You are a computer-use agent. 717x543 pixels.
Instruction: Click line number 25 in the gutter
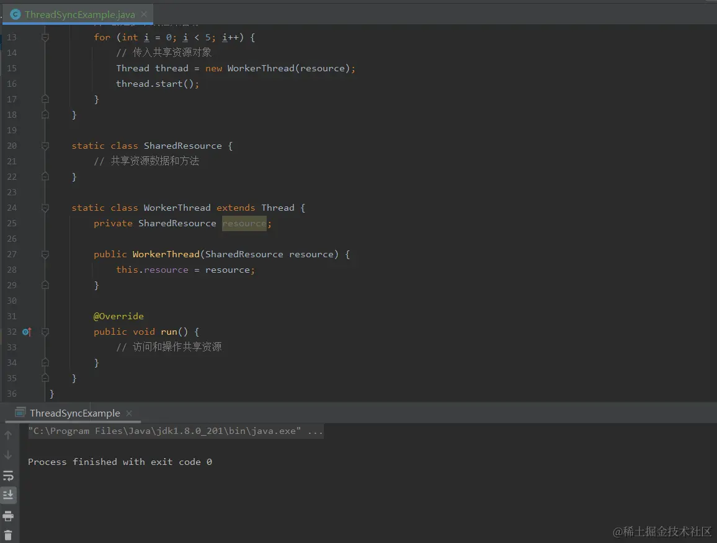pyautogui.click(x=12, y=223)
